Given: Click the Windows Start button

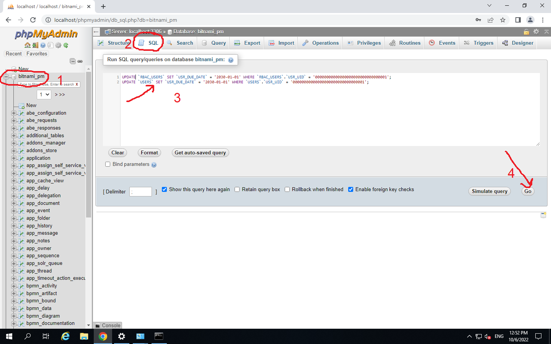Looking at the screenshot, I should pos(9,336).
